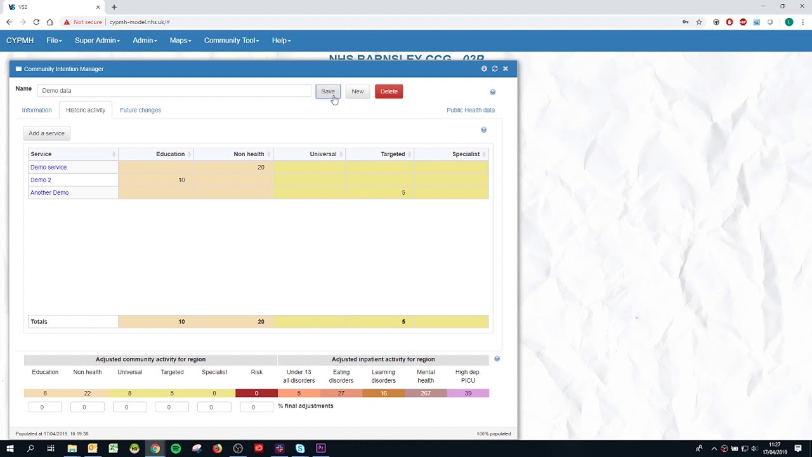812x457 pixels.
Task: Click the New button
Action: tap(358, 91)
